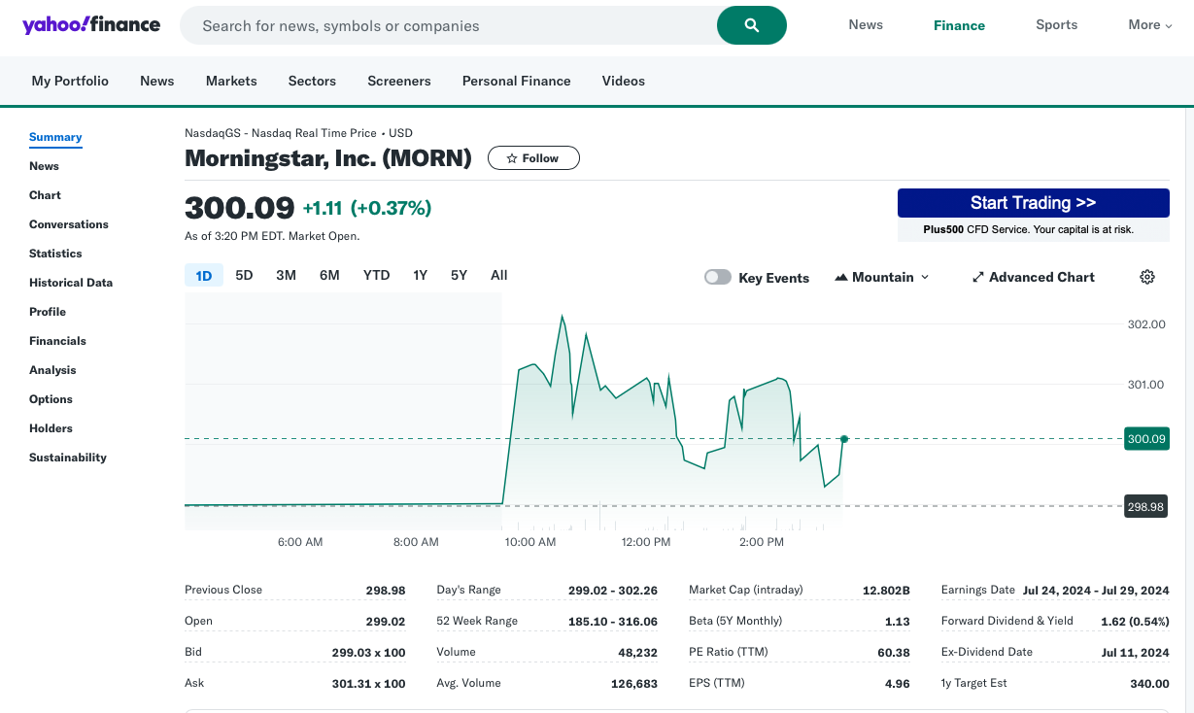Open Historical Data in the sidebar
The height and width of the screenshot is (713, 1194).
[x=71, y=283]
